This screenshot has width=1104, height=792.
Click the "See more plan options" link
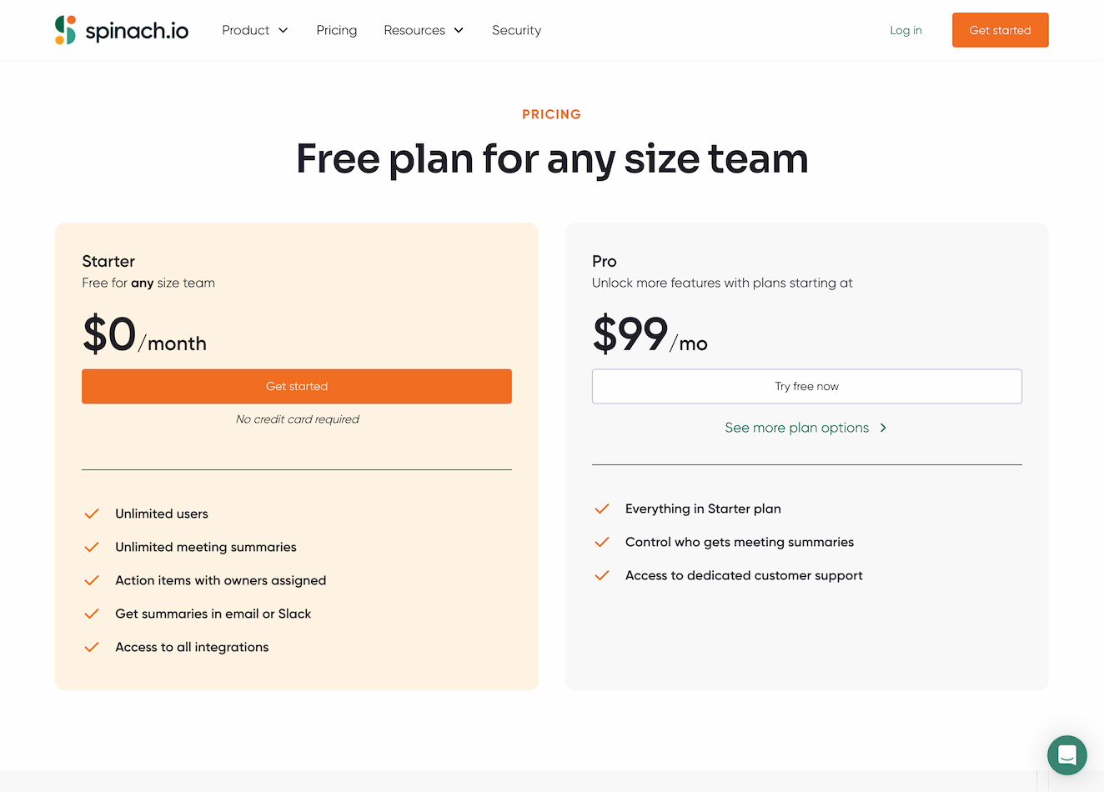coord(796,427)
